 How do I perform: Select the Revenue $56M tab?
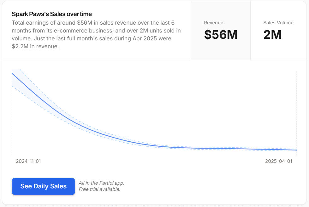[221, 30]
